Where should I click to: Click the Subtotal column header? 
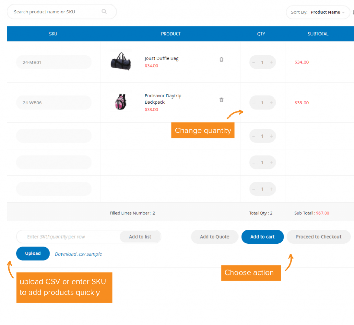[x=318, y=34]
